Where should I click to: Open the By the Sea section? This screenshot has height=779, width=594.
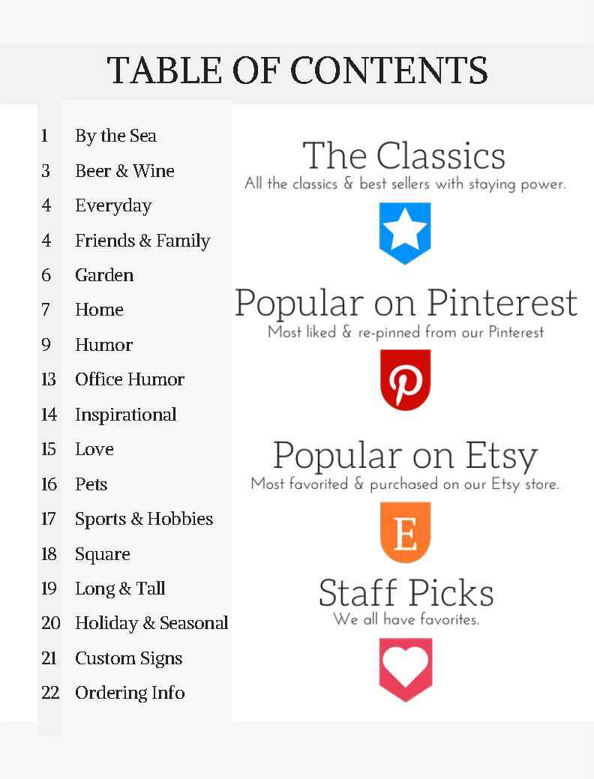tap(115, 136)
